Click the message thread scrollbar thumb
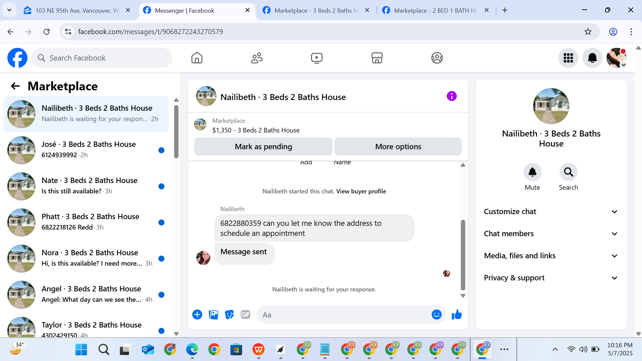Image resolution: width=642 pixels, height=361 pixels. click(x=463, y=255)
